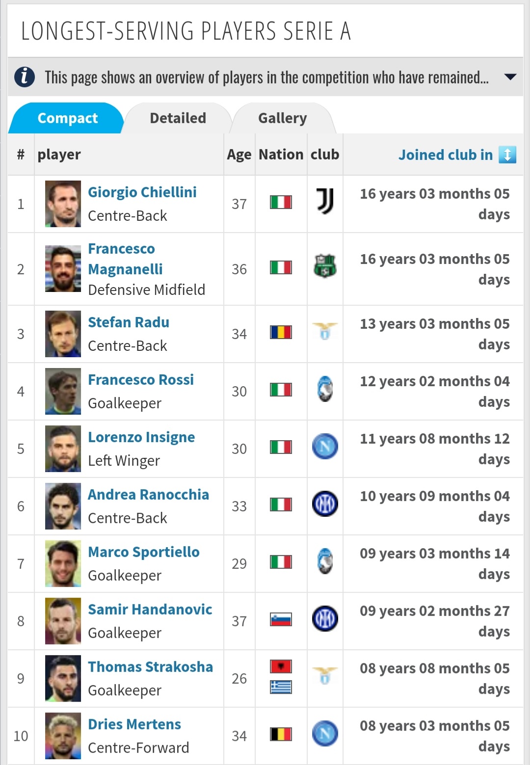Open the Gallery tab
This screenshot has height=765, width=530.
click(283, 118)
